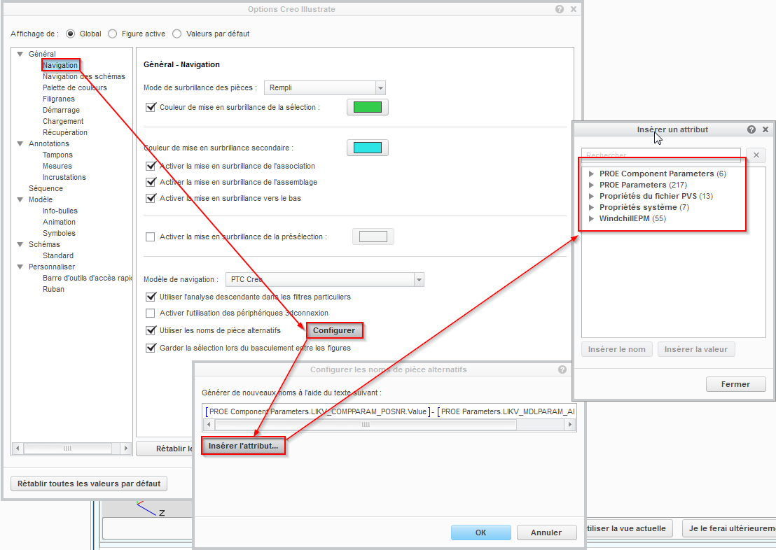776x550 pixels.
Task: Expand WindchillEPM group
Action: (x=591, y=218)
